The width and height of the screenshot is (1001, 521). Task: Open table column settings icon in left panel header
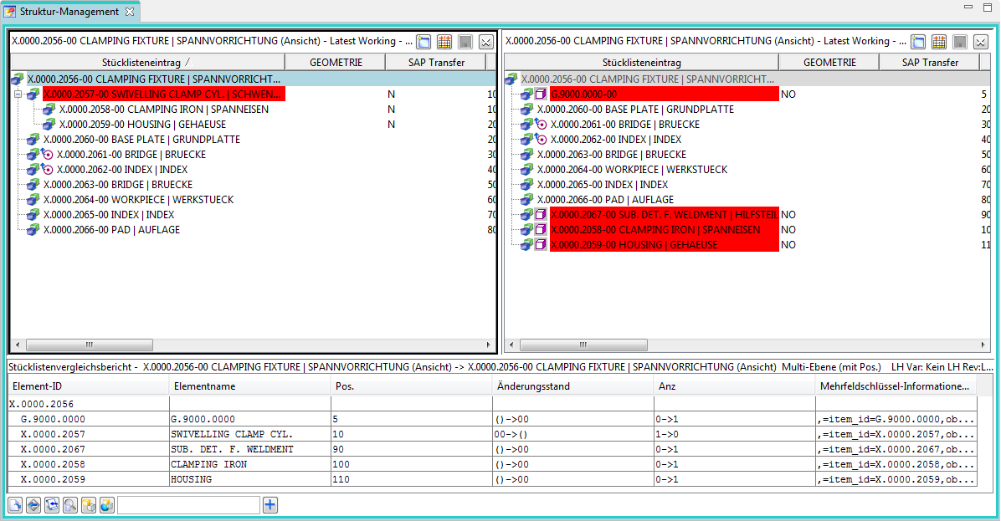[444, 42]
